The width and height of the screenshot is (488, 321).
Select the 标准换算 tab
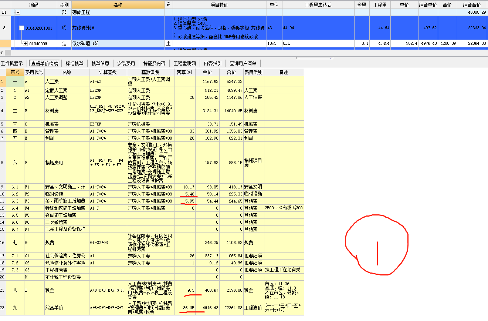[x=75, y=63]
